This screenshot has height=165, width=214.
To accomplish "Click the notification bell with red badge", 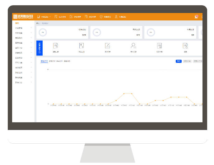I will tap(196, 17).
